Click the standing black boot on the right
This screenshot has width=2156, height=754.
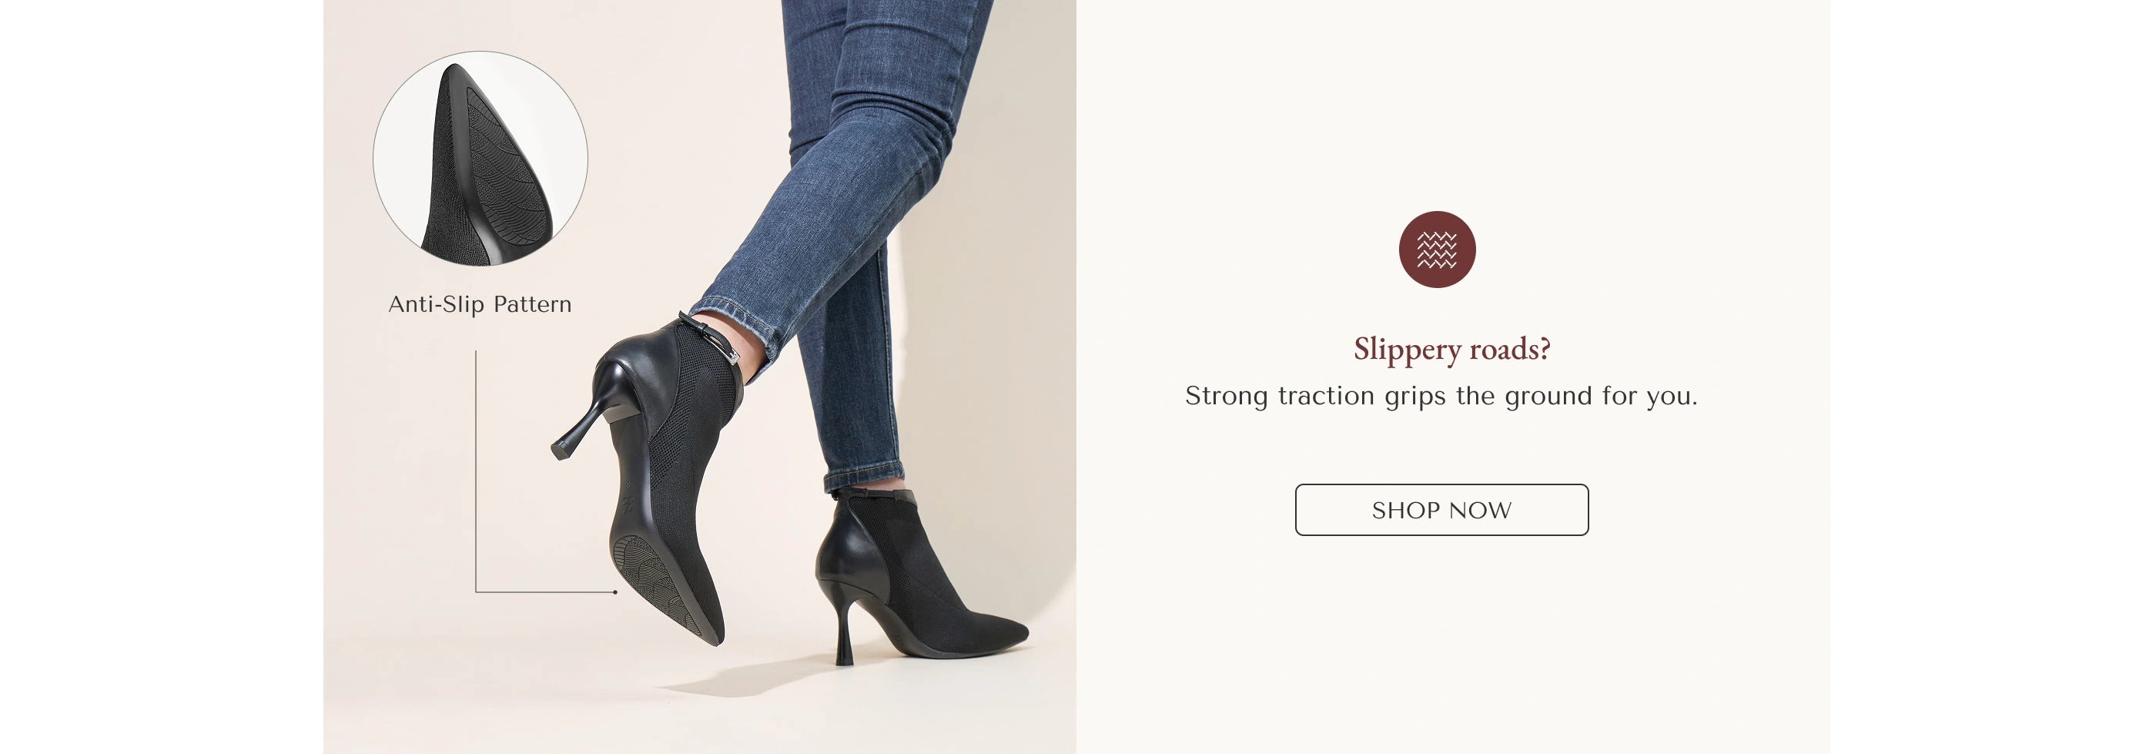pos(921,578)
